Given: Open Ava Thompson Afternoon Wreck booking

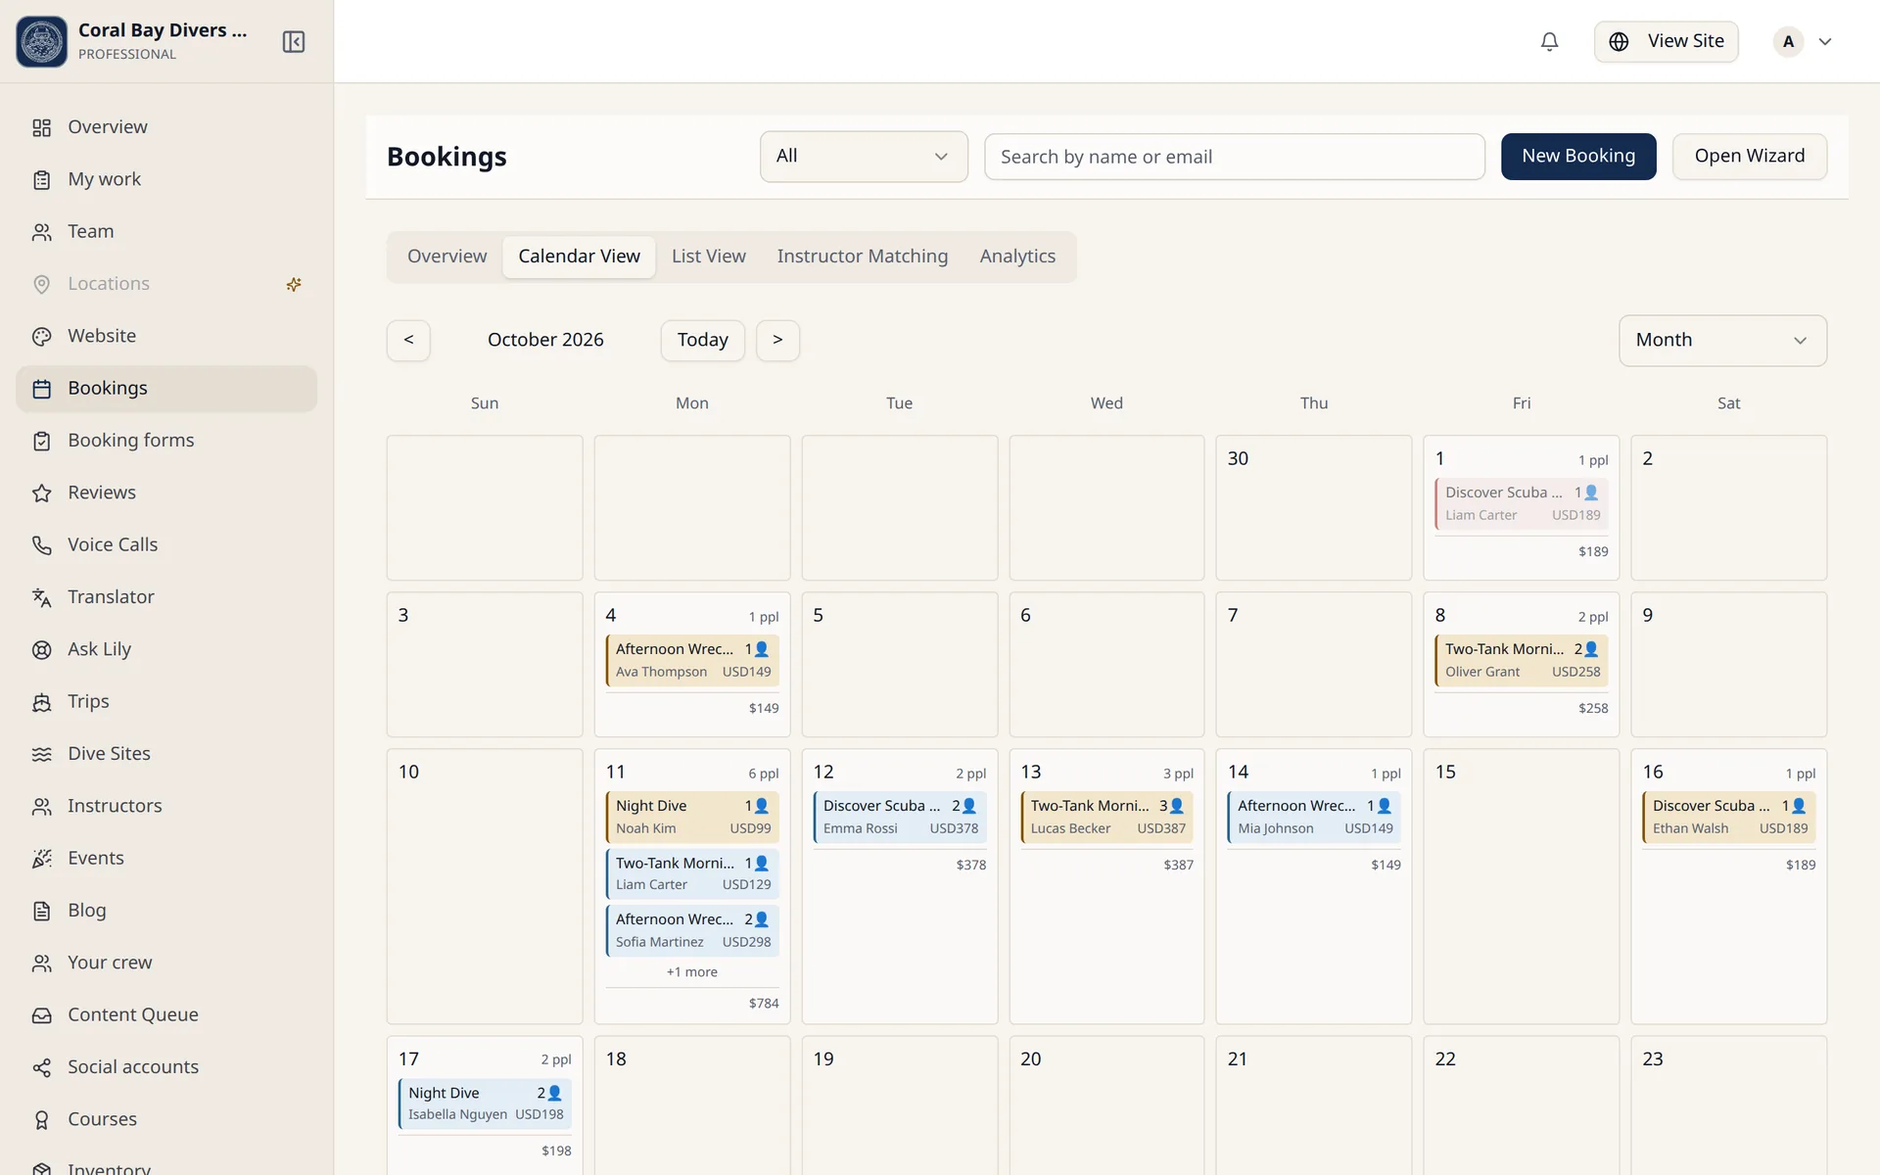Looking at the screenshot, I should click(691, 660).
